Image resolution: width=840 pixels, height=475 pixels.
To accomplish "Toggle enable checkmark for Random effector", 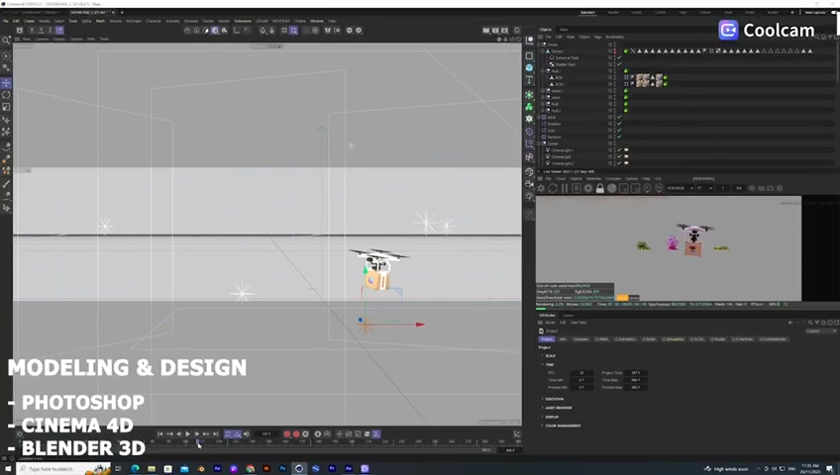I will (x=619, y=137).
